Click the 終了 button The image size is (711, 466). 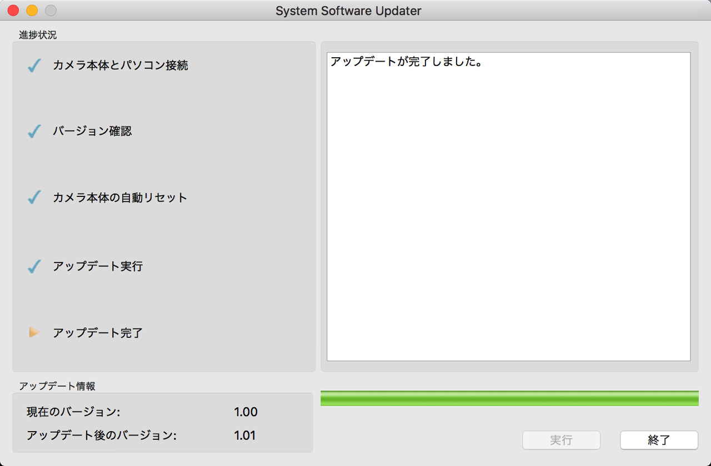(659, 440)
